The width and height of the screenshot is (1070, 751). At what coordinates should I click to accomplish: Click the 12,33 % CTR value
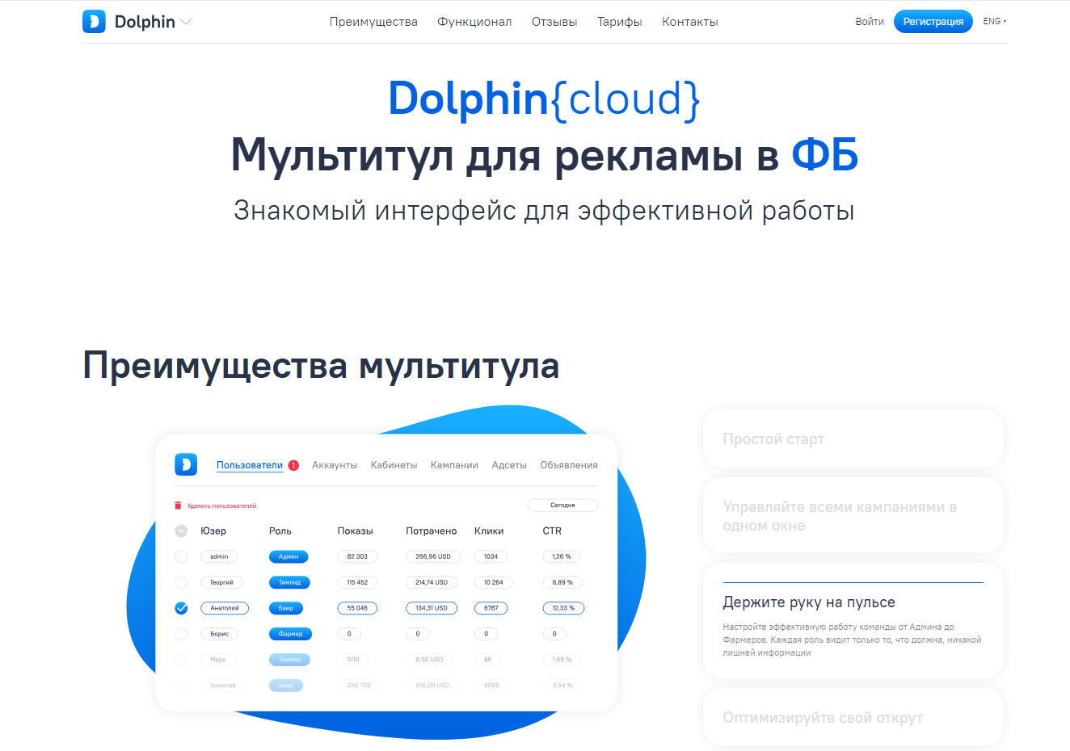tap(563, 608)
